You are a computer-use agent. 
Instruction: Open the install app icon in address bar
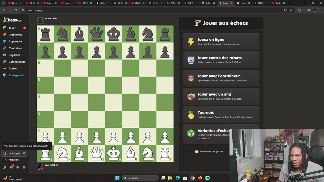coord(286,10)
